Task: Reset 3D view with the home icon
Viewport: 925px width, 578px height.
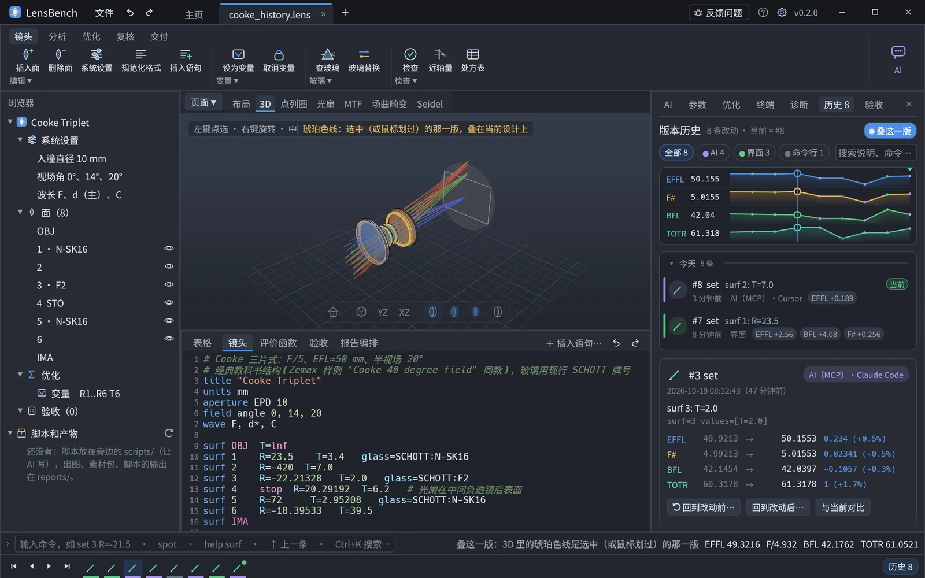Action: click(x=333, y=312)
